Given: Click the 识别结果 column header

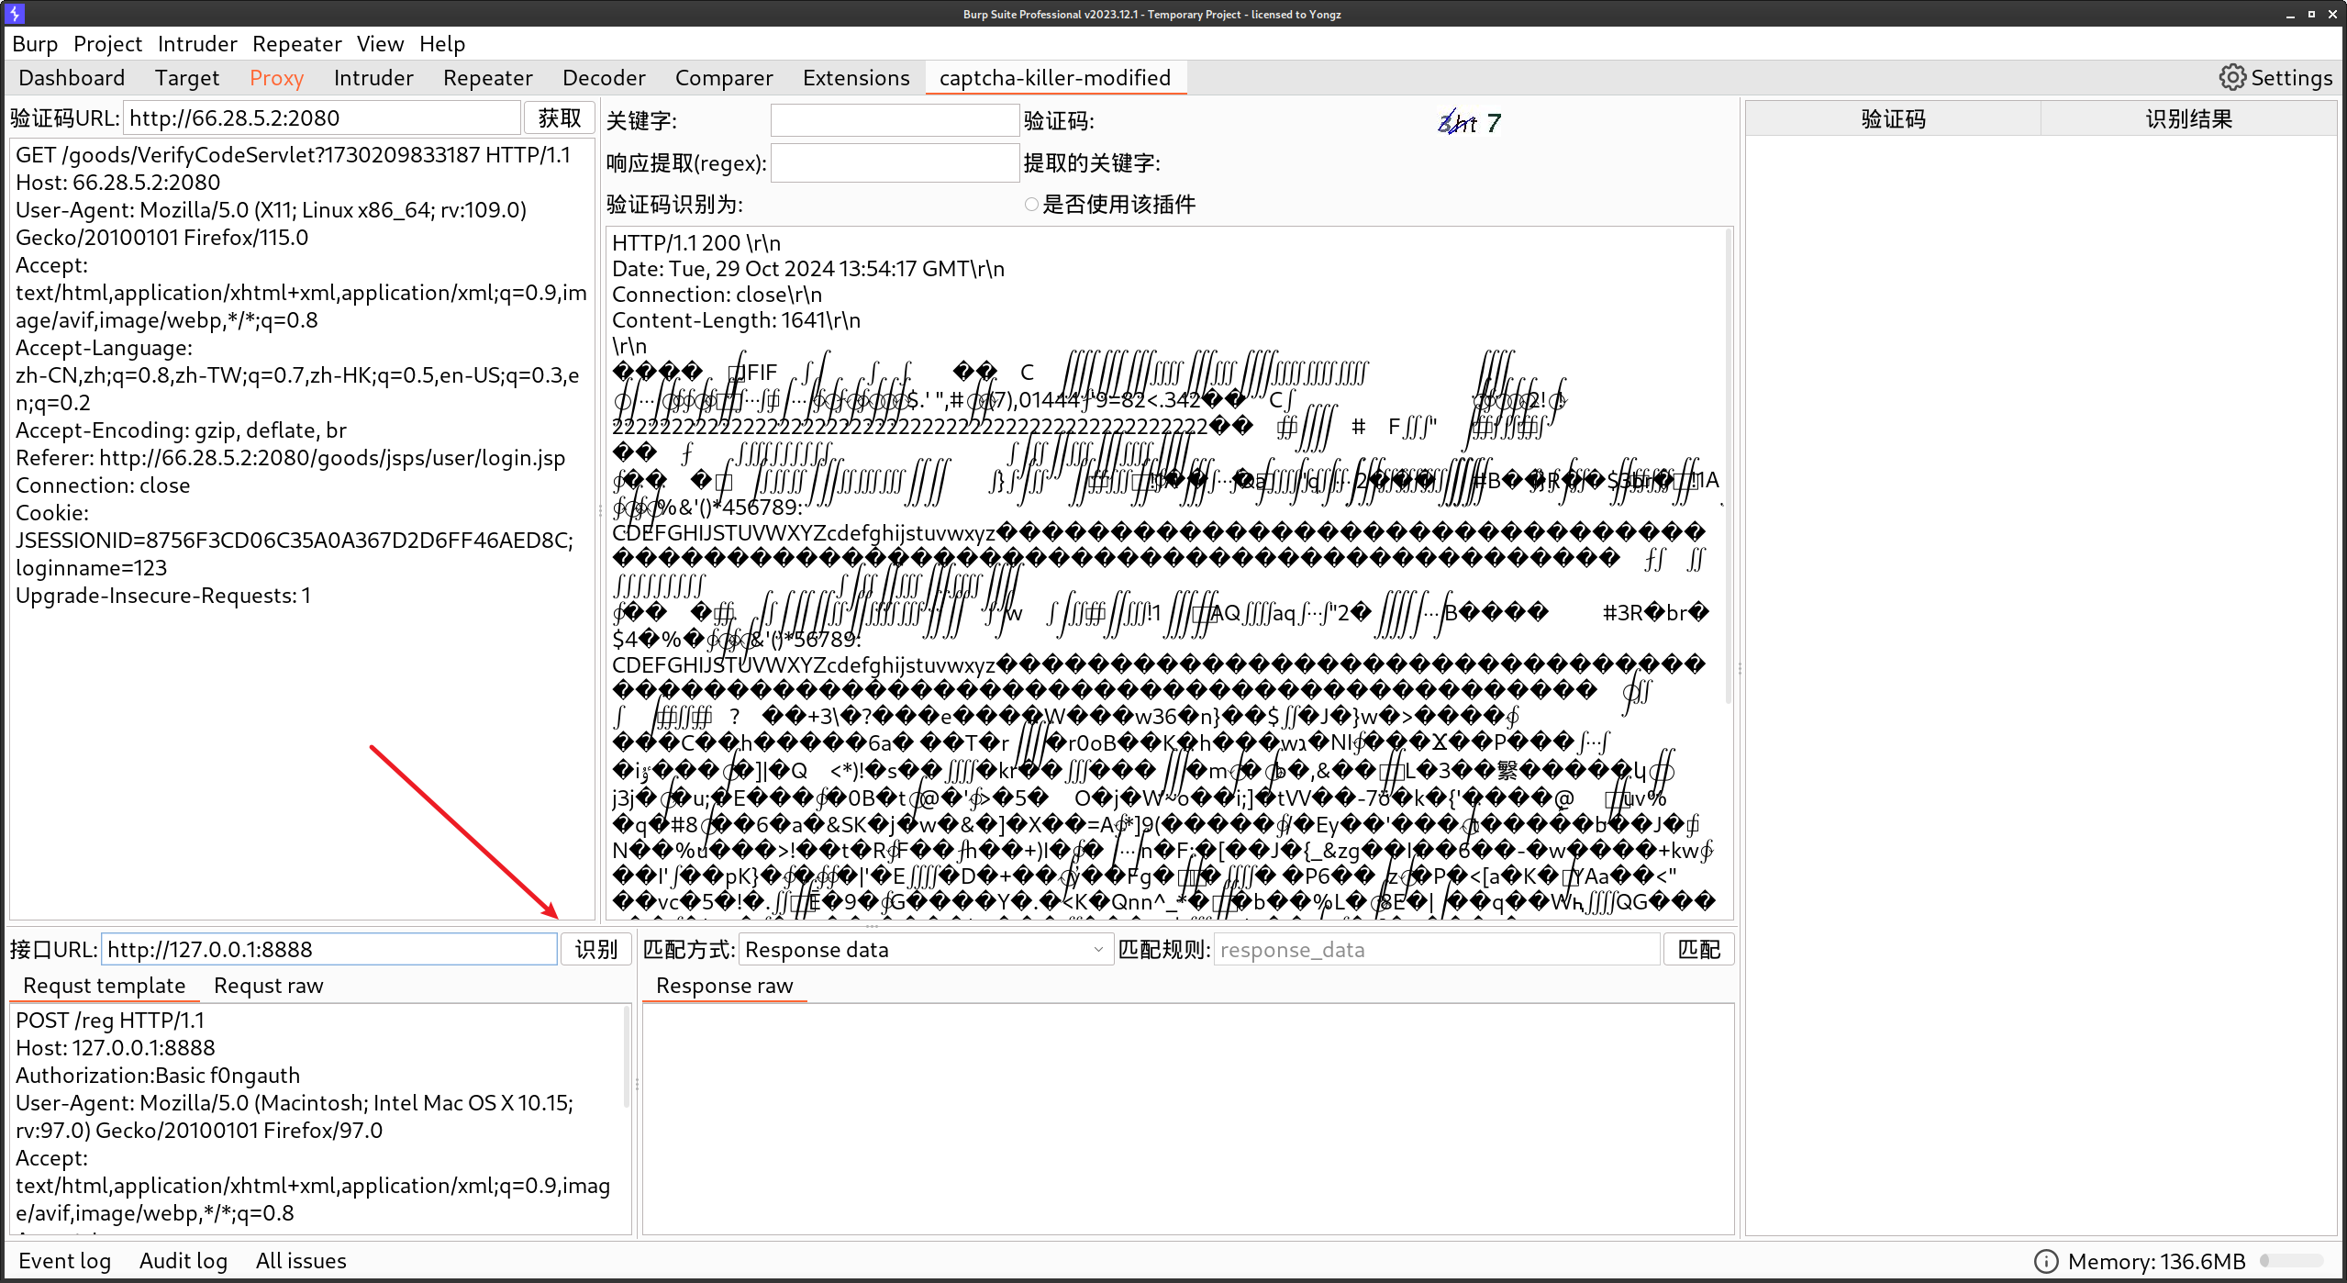Looking at the screenshot, I should [x=2188, y=119].
